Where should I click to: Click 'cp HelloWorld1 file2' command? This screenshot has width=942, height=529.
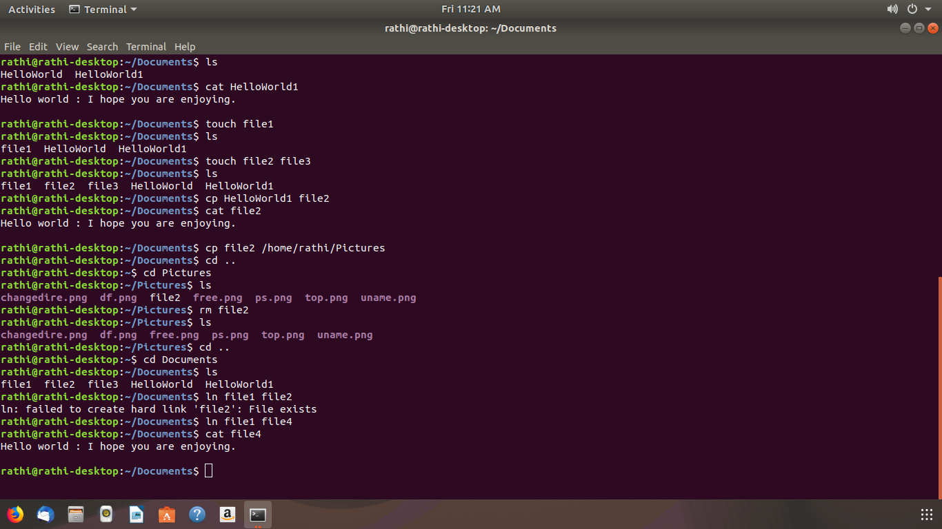(268, 198)
